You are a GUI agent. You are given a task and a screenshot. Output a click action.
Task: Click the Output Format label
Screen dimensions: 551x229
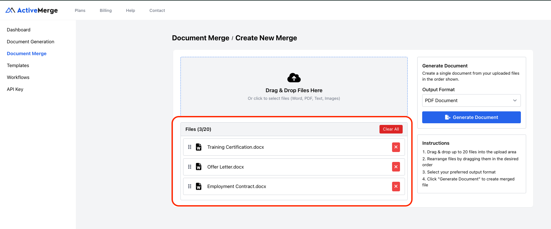(438, 90)
